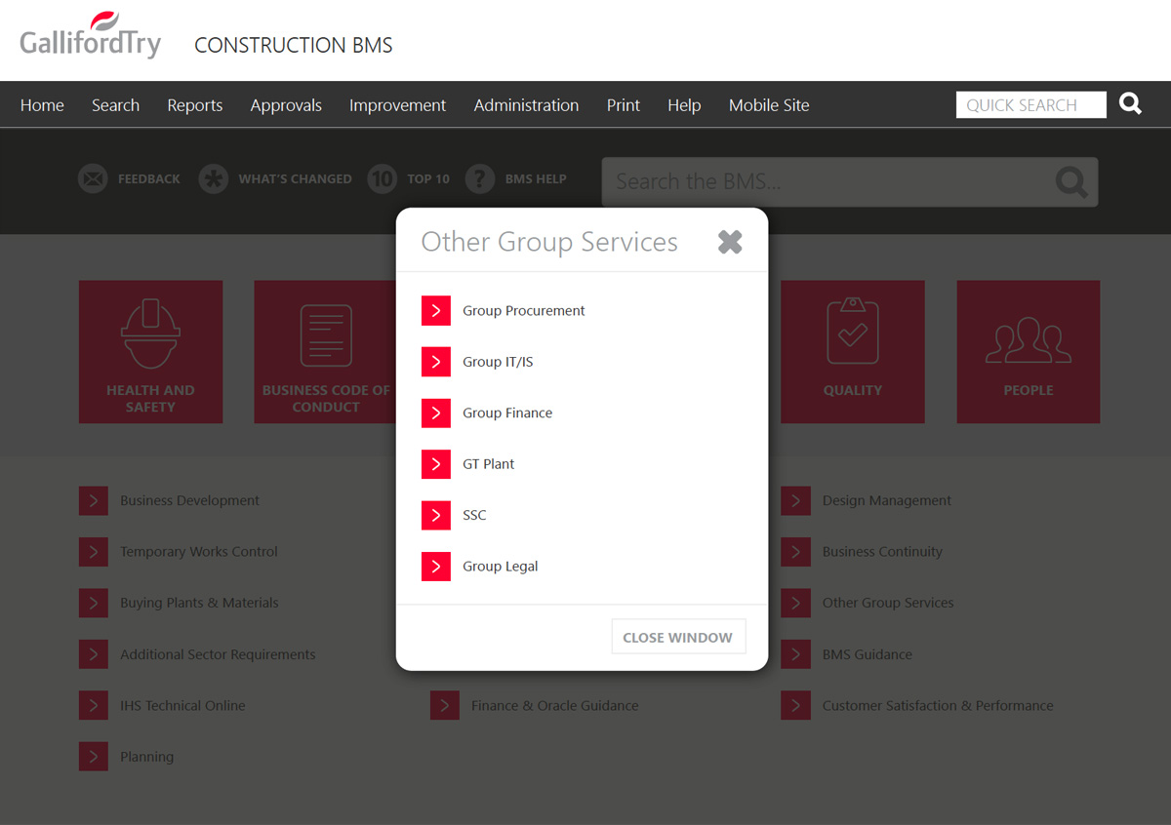The height and width of the screenshot is (825, 1171).
Task: Open the GT Plant link
Action: click(488, 464)
